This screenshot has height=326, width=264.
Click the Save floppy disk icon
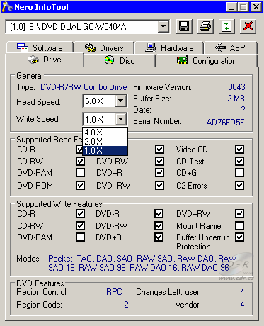click(184, 26)
